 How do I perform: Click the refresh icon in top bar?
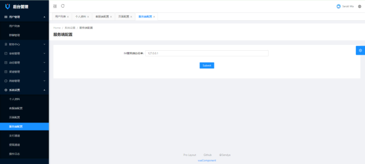(63, 6)
